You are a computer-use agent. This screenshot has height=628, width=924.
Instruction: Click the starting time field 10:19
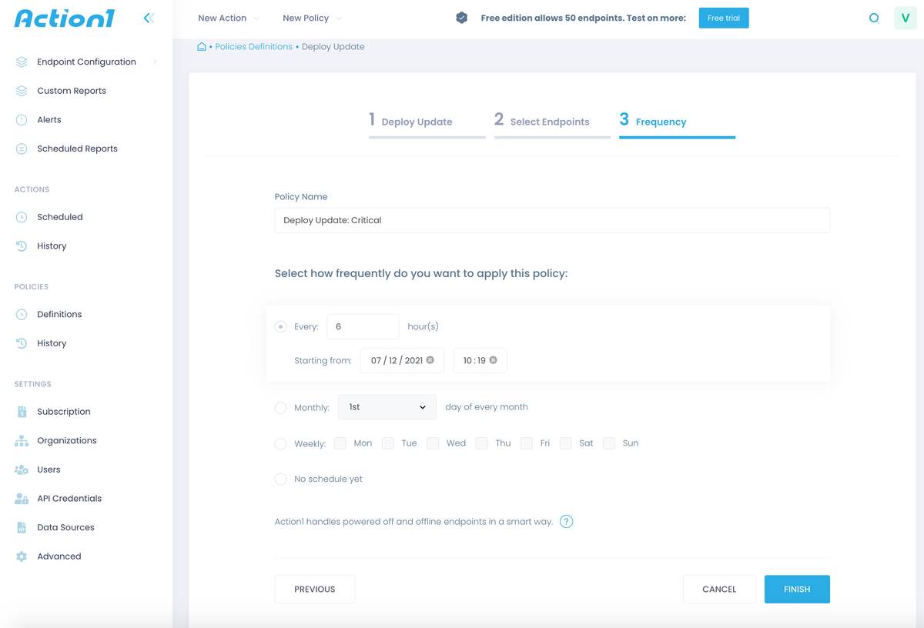[x=480, y=360]
